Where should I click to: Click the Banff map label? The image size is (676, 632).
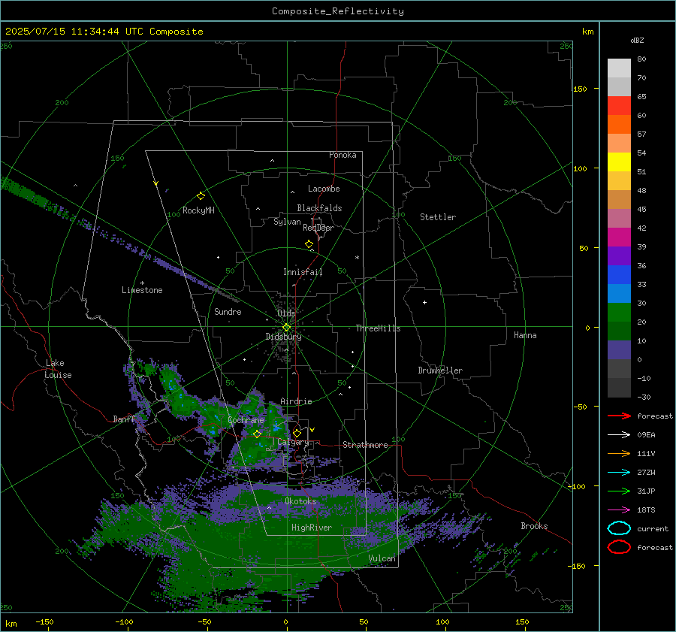(x=124, y=419)
